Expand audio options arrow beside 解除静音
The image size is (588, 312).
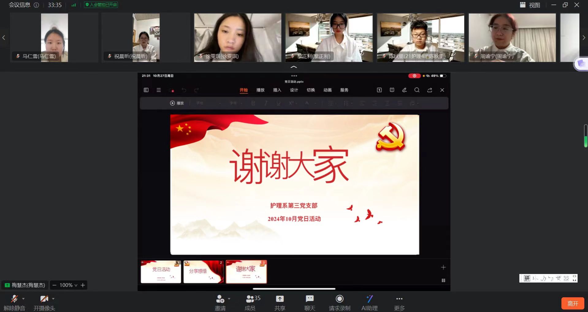(x=23, y=299)
